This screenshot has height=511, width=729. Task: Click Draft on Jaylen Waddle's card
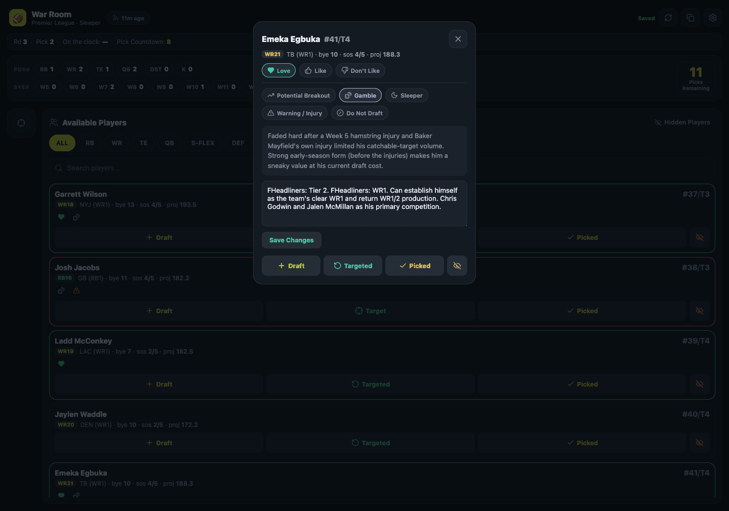[x=159, y=443]
